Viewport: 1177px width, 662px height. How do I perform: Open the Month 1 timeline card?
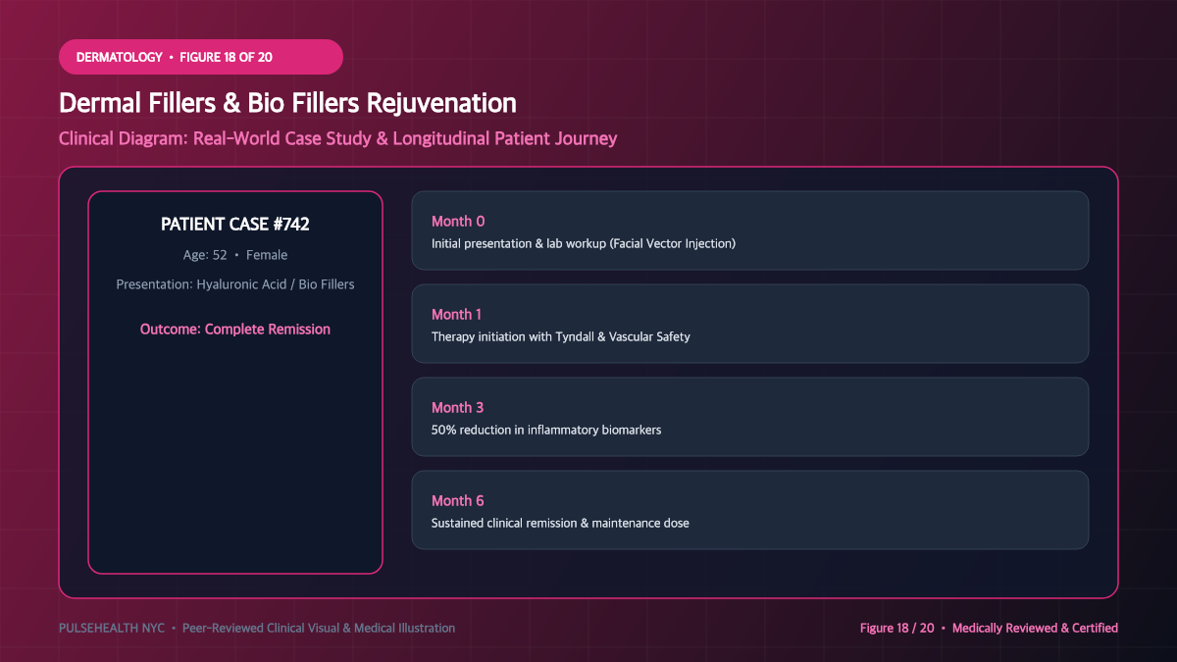point(749,324)
